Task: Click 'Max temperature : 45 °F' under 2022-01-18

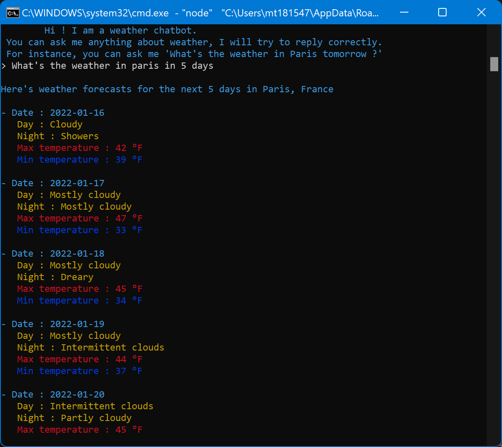Action: (x=79, y=289)
